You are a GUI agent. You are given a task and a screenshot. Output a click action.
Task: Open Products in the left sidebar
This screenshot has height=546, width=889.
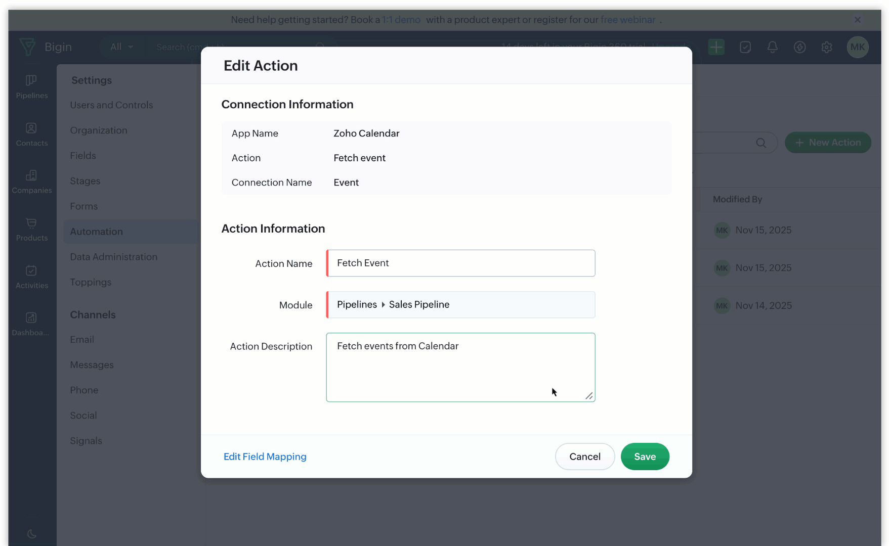coord(31,230)
